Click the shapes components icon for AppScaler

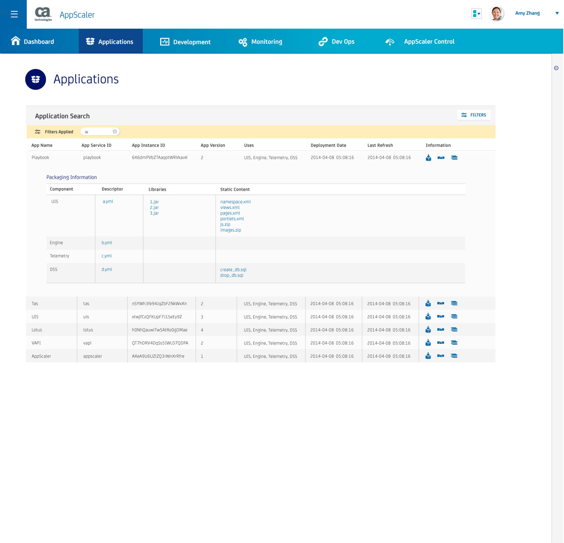click(x=440, y=356)
